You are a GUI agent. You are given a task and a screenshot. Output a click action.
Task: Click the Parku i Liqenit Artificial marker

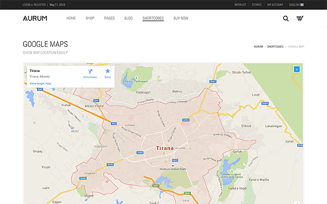pos(231,171)
